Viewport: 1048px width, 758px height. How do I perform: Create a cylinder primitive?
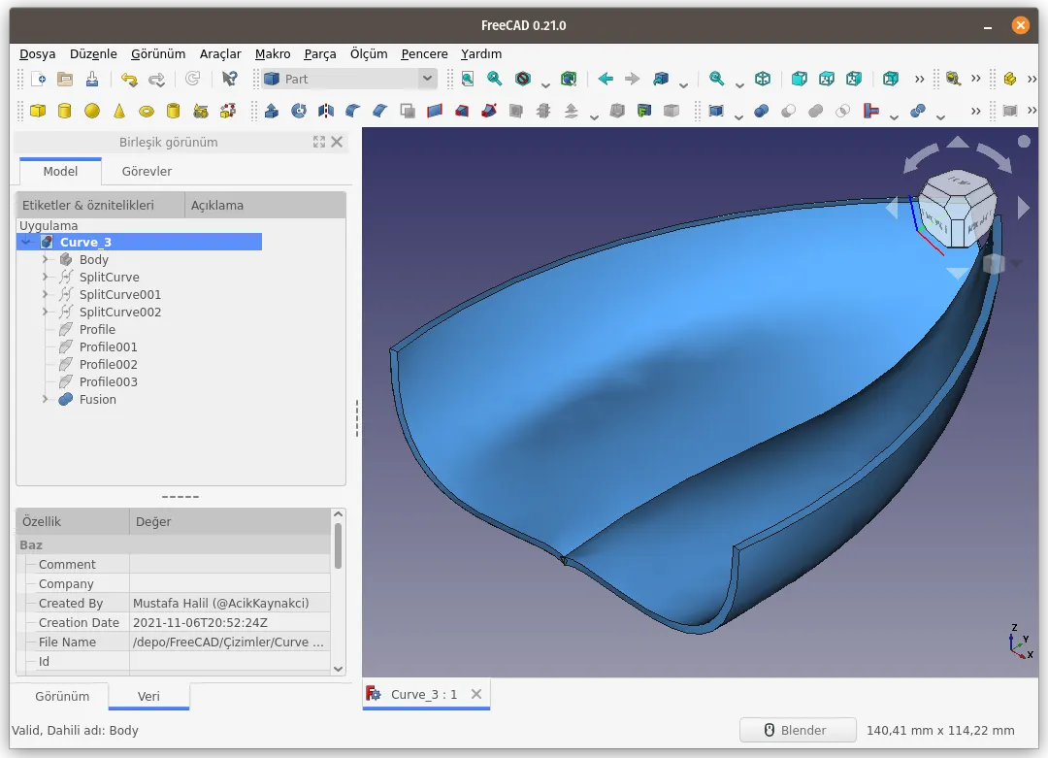tap(65, 111)
